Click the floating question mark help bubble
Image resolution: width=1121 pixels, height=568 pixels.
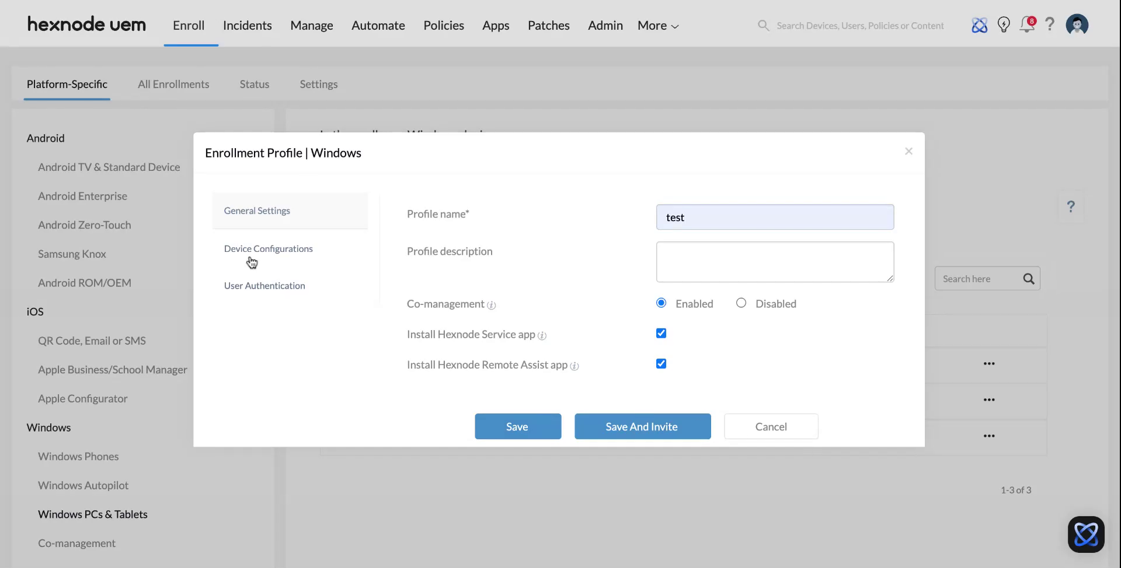point(1071,206)
